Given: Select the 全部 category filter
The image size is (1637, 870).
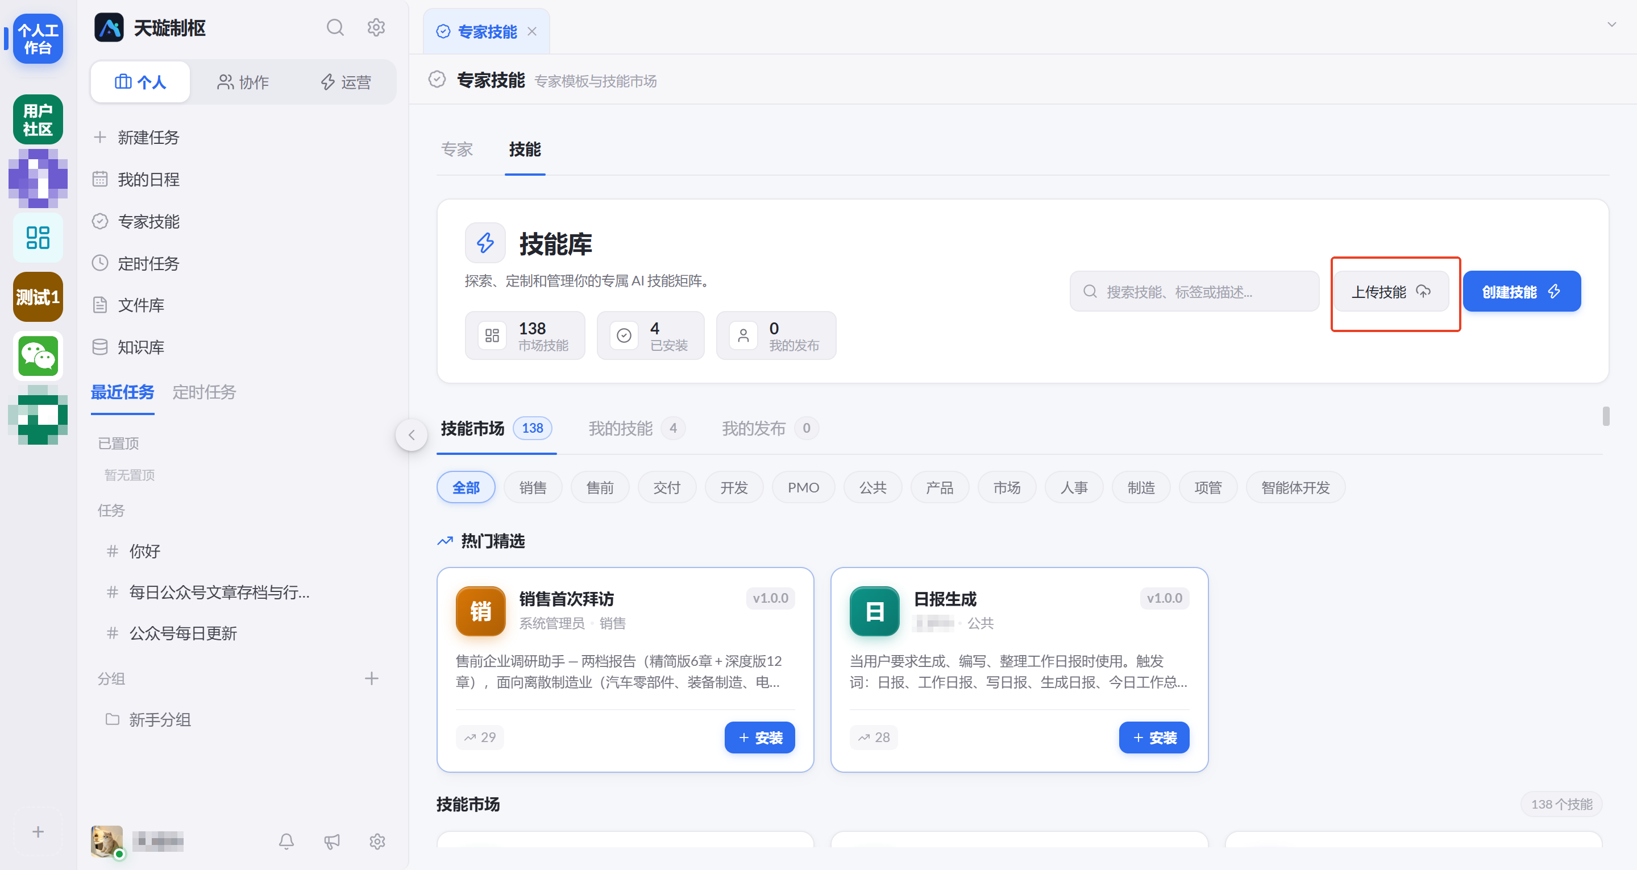Looking at the screenshot, I should tap(466, 488).
